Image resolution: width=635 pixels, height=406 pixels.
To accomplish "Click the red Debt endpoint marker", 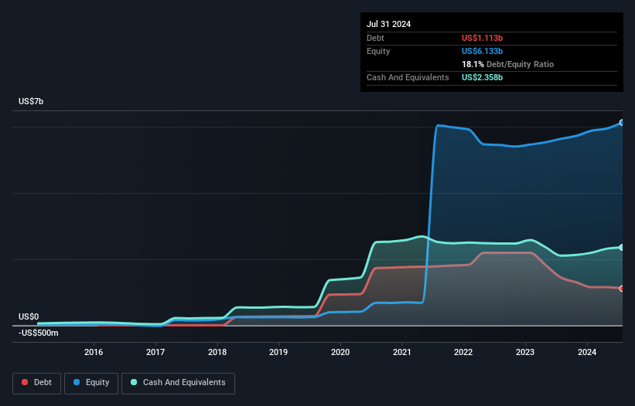I will pyautogui.click(x=622, y=289).
